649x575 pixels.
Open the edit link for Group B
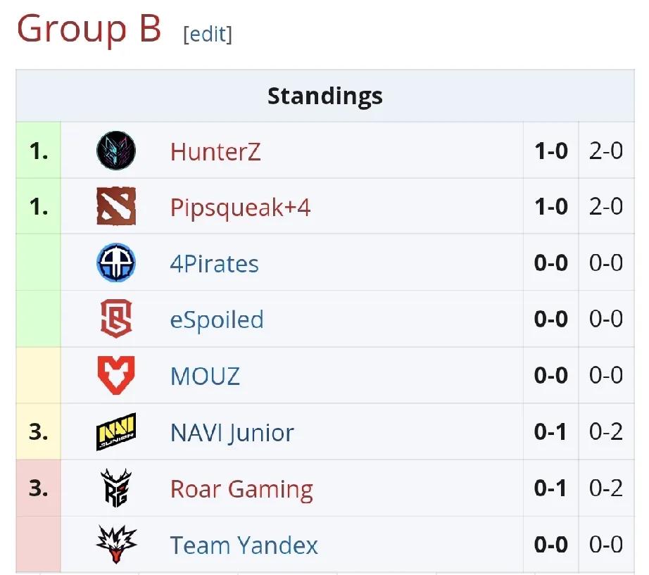[x=208, y=34]
